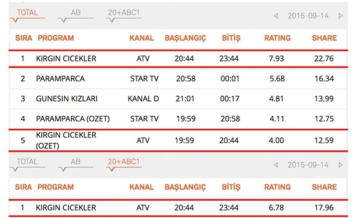Click KANAL column header in bottom table
Image resolution: width=358 pixels, height=218 pixels.
[142, 187]
